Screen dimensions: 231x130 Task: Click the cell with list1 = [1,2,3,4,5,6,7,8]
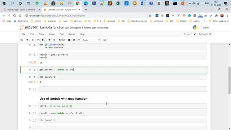click(123, 106)
